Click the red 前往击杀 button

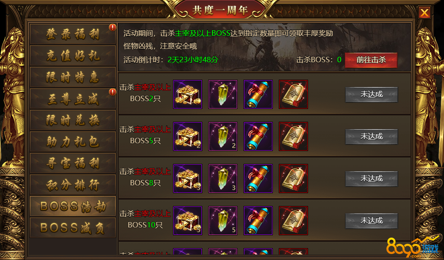(371, 60)
